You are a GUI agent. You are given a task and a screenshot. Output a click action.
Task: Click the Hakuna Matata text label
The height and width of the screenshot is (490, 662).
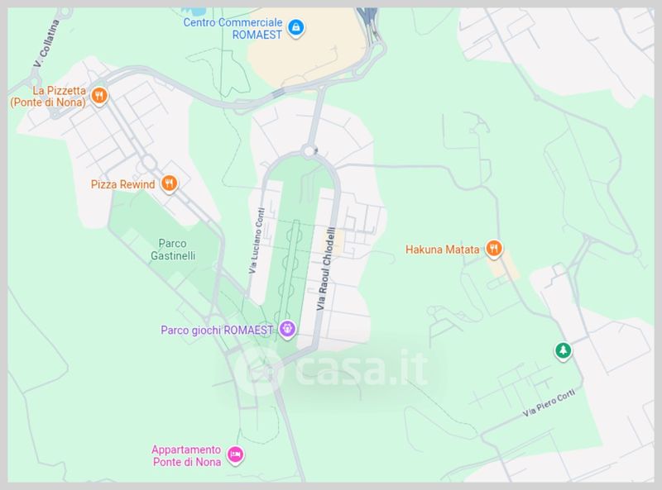[x=443, y=250]
